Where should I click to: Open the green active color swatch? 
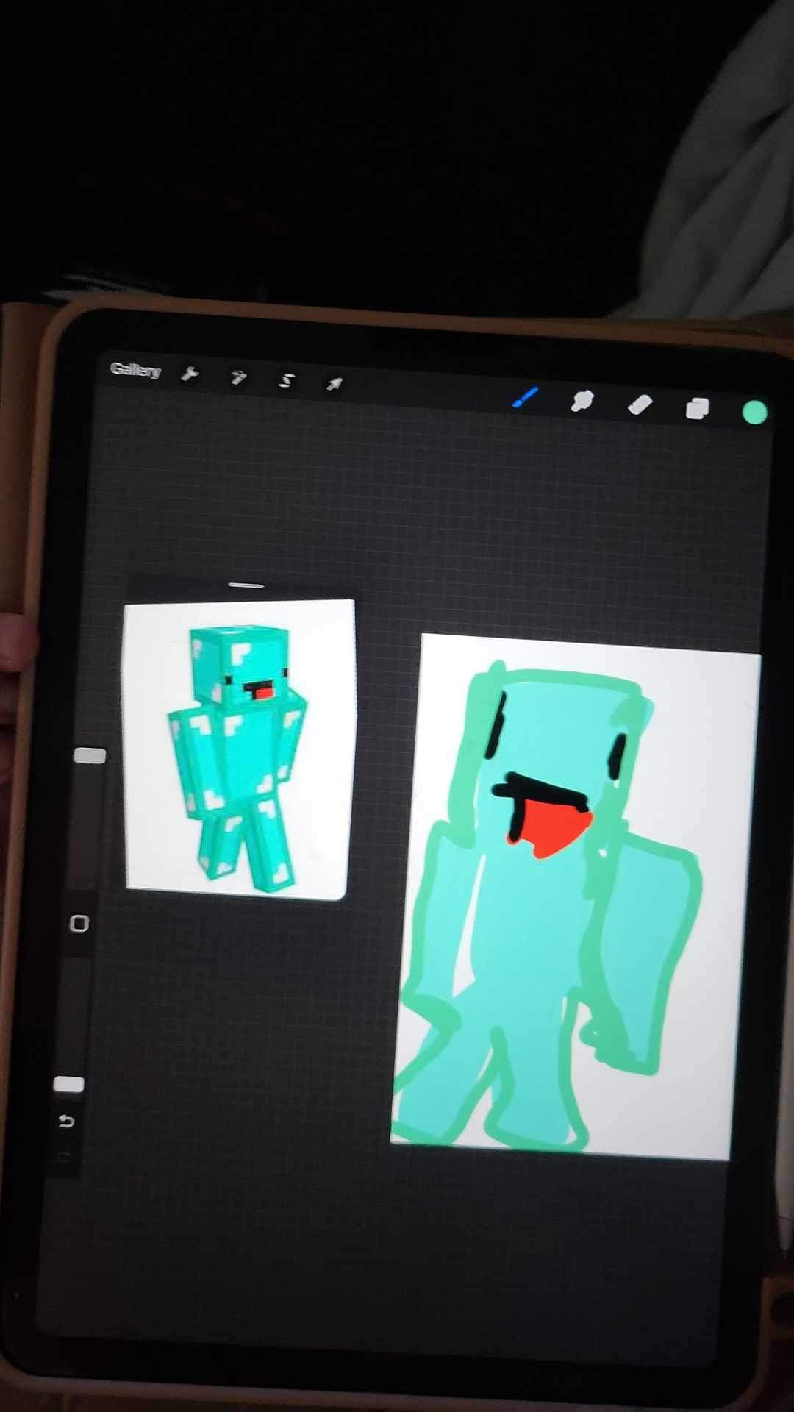click(x=755, y=413)
